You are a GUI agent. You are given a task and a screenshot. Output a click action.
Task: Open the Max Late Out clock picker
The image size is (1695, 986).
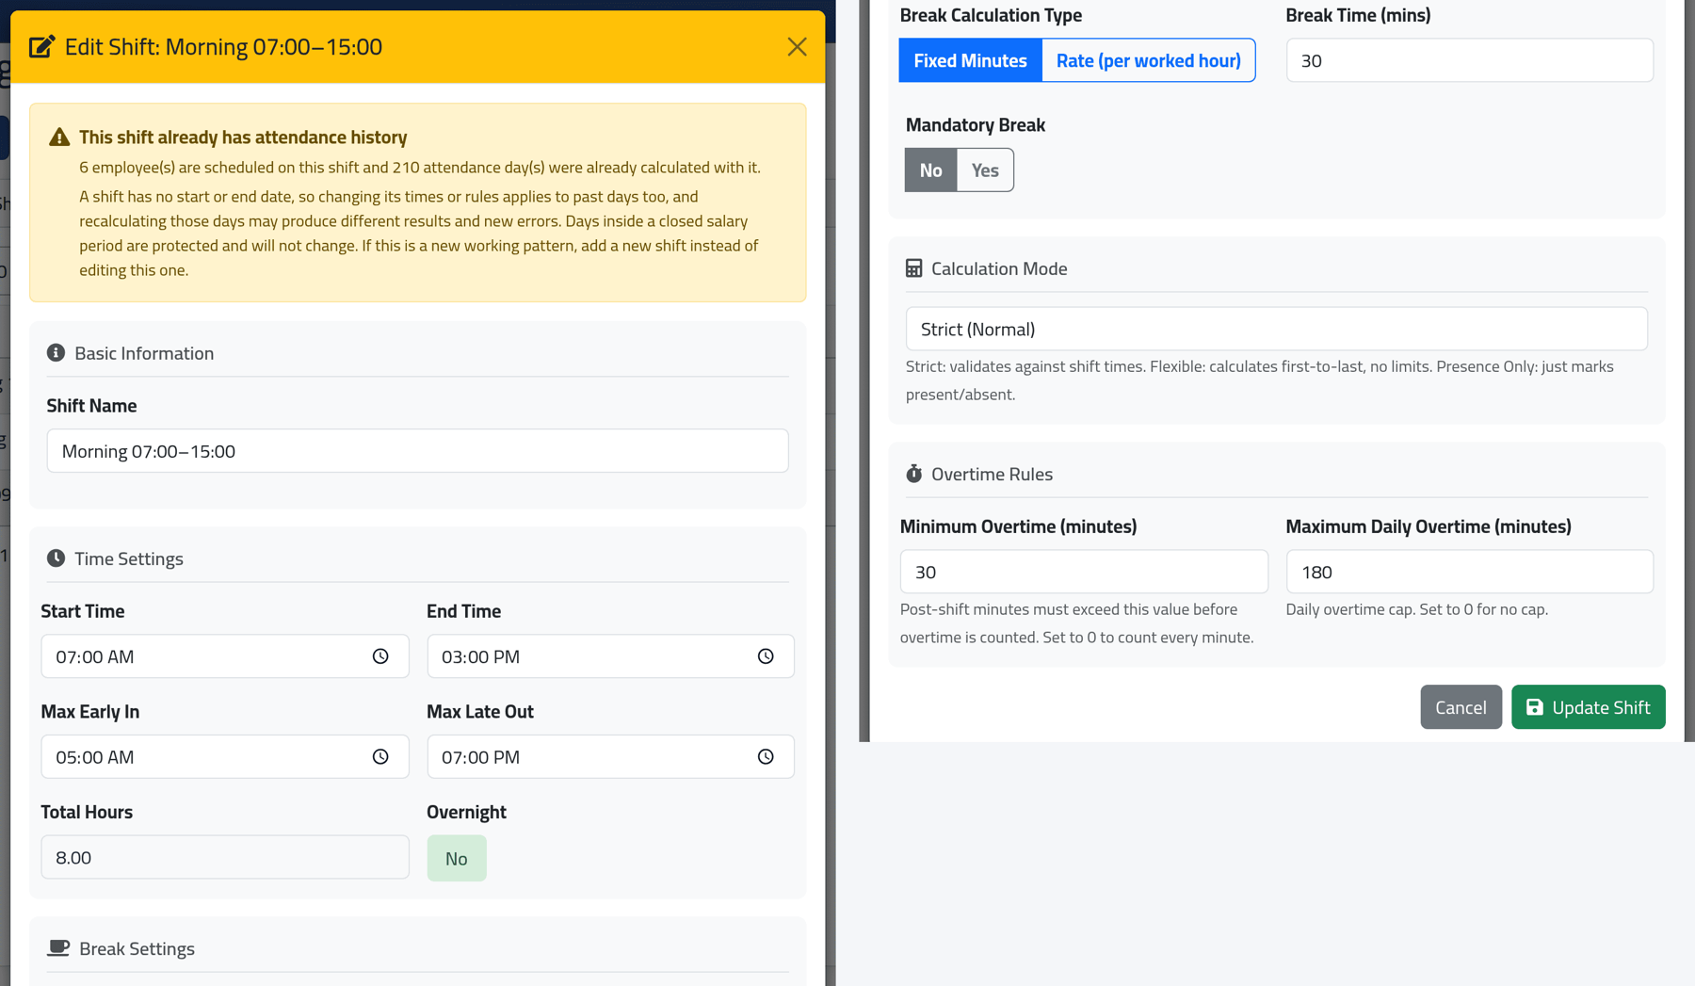pos(766,757)
